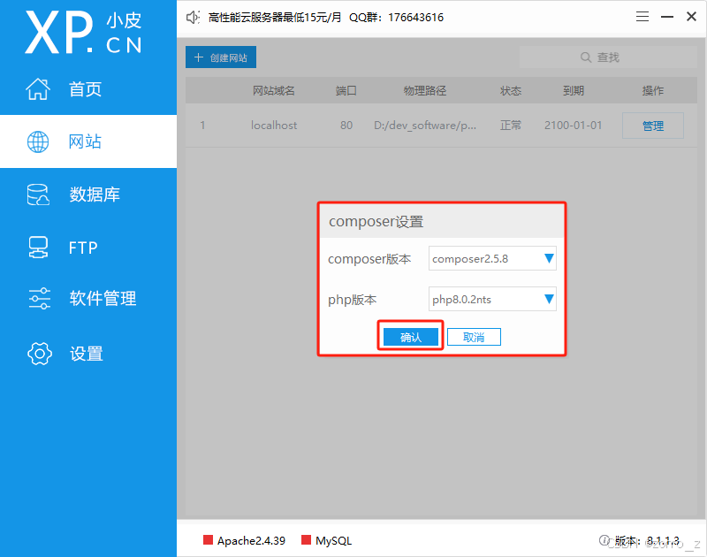Image resolution: width=707 pixels, height=557 pixels.
Task: Click the 网站域名 column header
Action: tap(274, 91)
